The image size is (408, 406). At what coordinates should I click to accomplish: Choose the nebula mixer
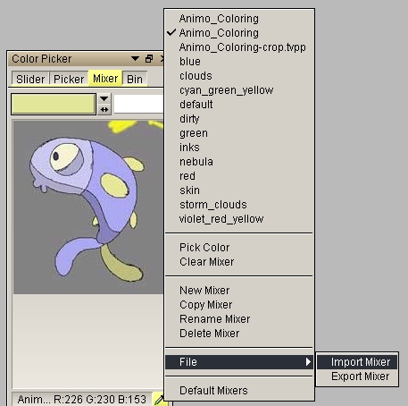[x=239, y=162]
